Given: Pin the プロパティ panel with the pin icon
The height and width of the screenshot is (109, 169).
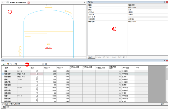Looking at the screenshot, I should 165,2.
